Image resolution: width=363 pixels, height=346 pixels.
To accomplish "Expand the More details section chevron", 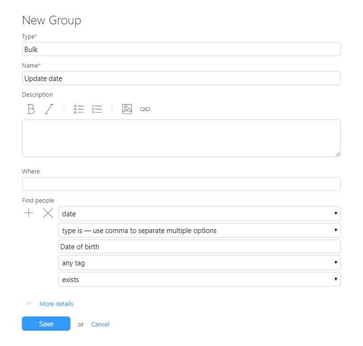I will [x=29, y=303].
